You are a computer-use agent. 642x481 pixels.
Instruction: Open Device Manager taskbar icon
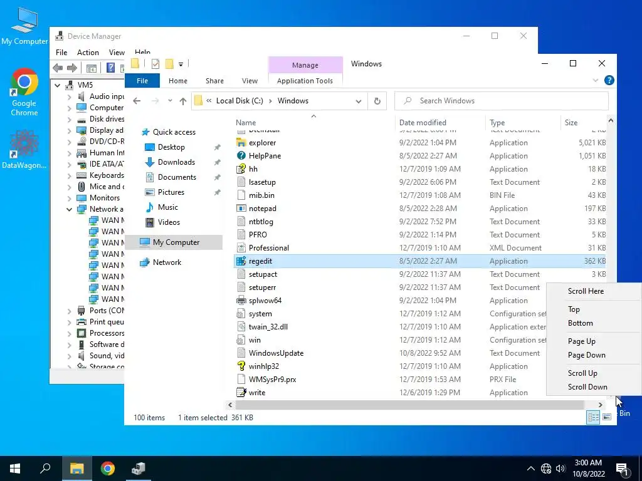(138, 468)
